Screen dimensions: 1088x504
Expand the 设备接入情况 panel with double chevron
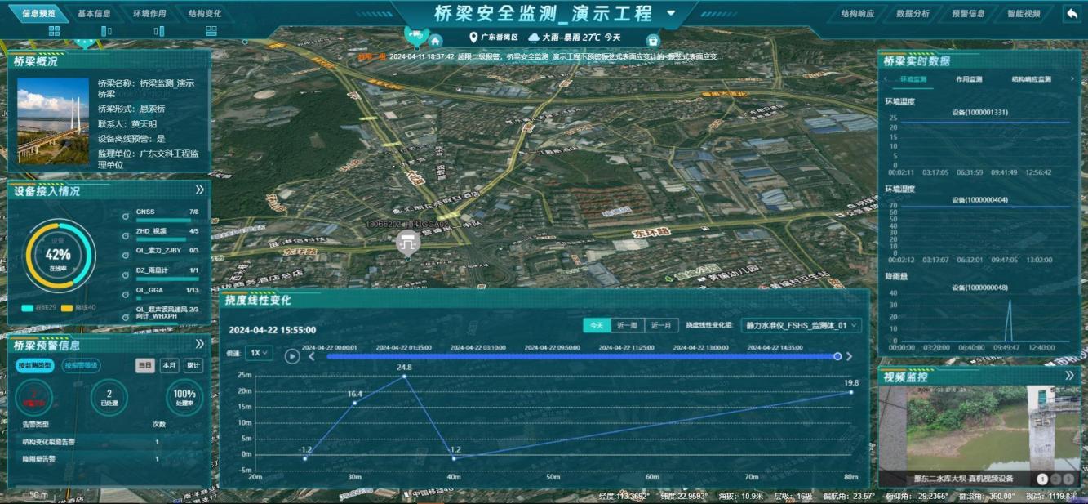pos(199,190)
